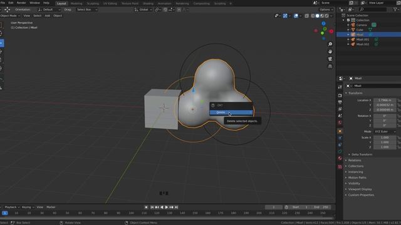Select material preview viewport shading
Screen dimensions: 401x225
coord(322,16)
